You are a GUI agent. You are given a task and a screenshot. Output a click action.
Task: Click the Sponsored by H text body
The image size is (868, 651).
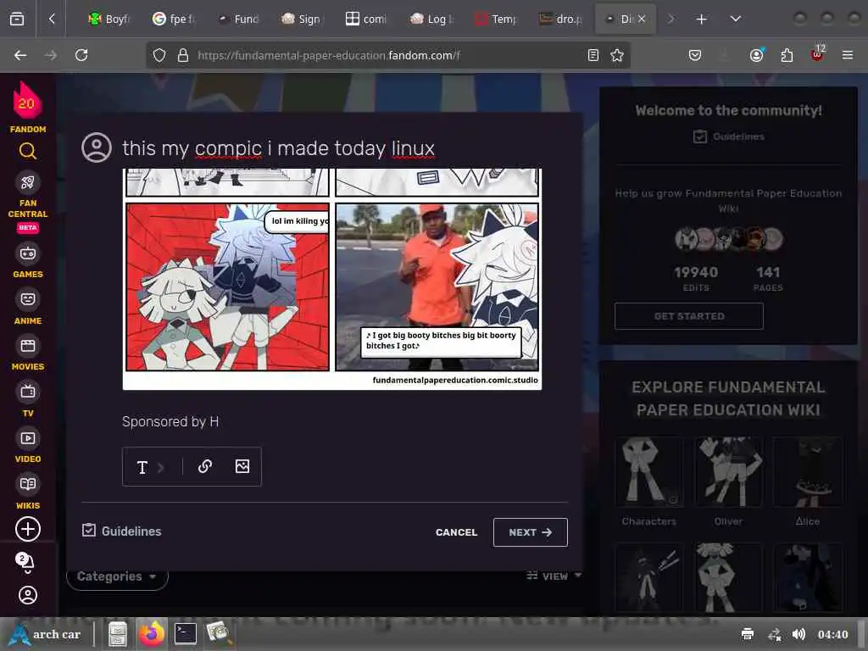[170, 422]
